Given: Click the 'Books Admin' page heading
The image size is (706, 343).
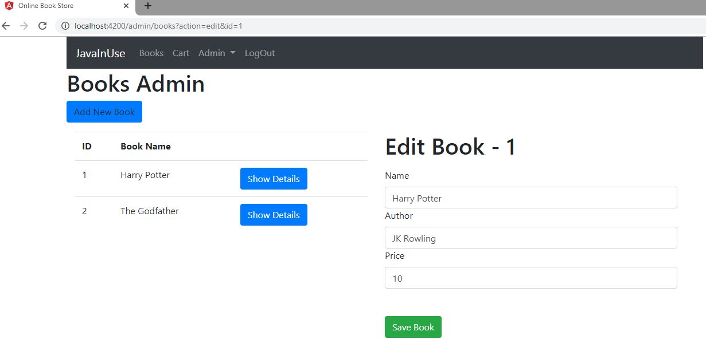Looking at the screenshot, I should pos(136,84).
